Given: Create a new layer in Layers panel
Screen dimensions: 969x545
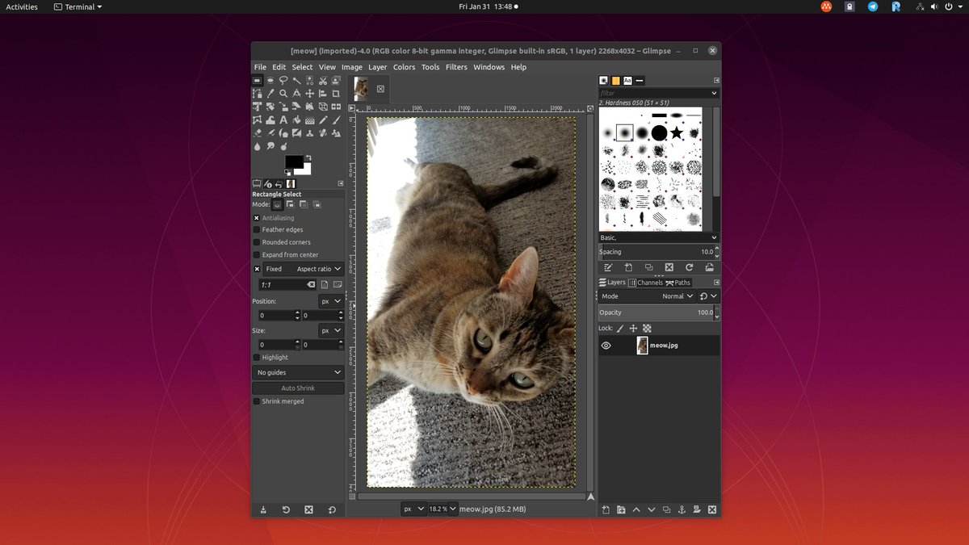Looking at the screenshot, I should pyautogui.click(x=606, y=509).
